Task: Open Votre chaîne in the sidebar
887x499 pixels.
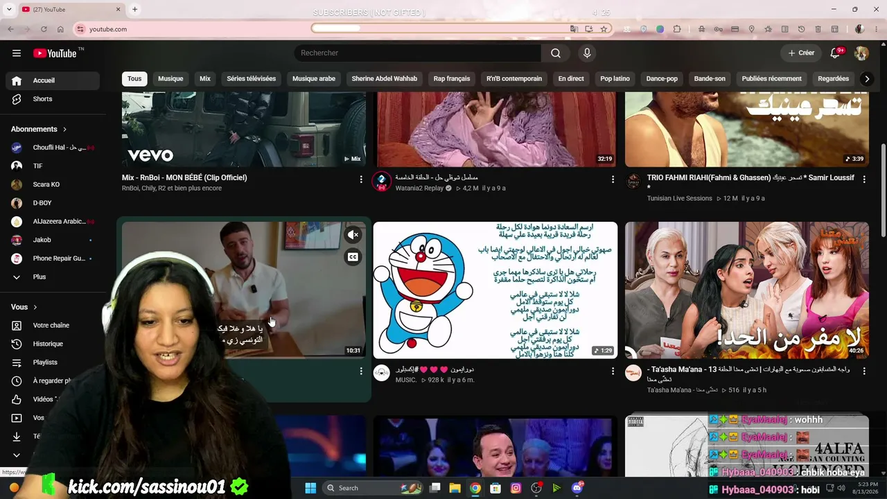Action: coord(53,325)
